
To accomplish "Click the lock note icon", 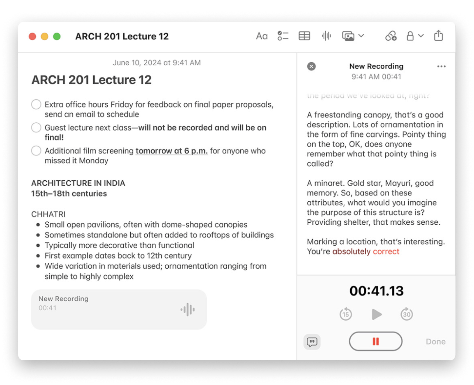I will point(410,36).
